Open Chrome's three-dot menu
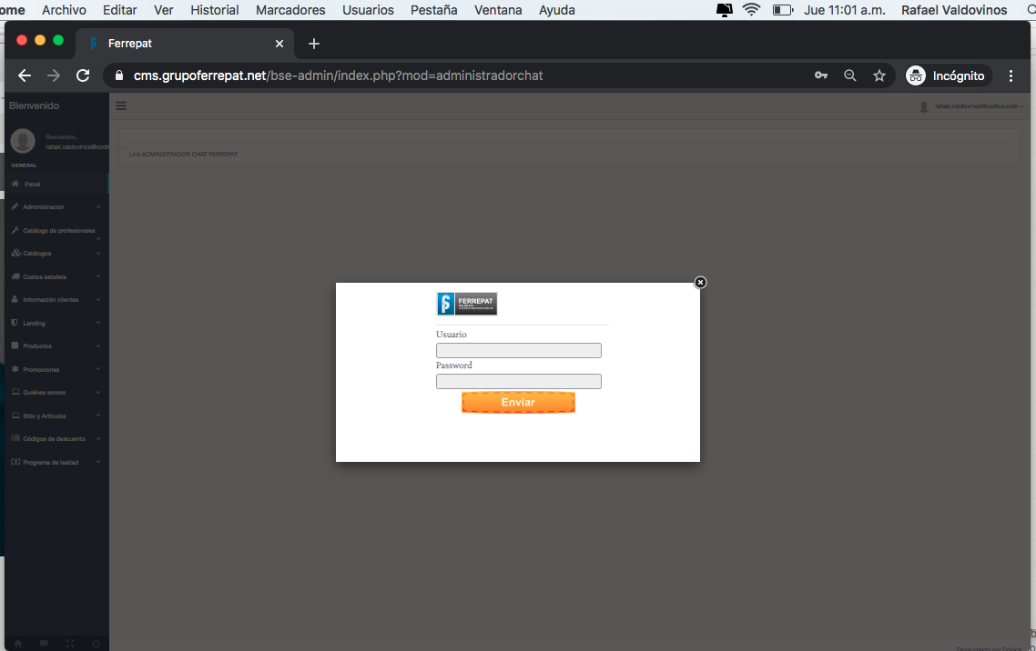This screenshot has height=651, width=1036. (x=1011, y=75)
